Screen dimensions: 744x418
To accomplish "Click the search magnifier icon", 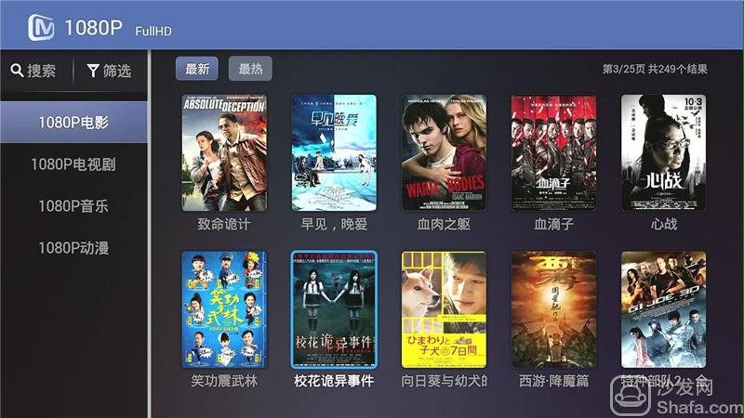I will click(17, 71).
